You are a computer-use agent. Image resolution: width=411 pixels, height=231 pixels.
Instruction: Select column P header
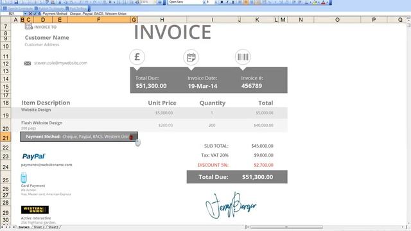374,20
